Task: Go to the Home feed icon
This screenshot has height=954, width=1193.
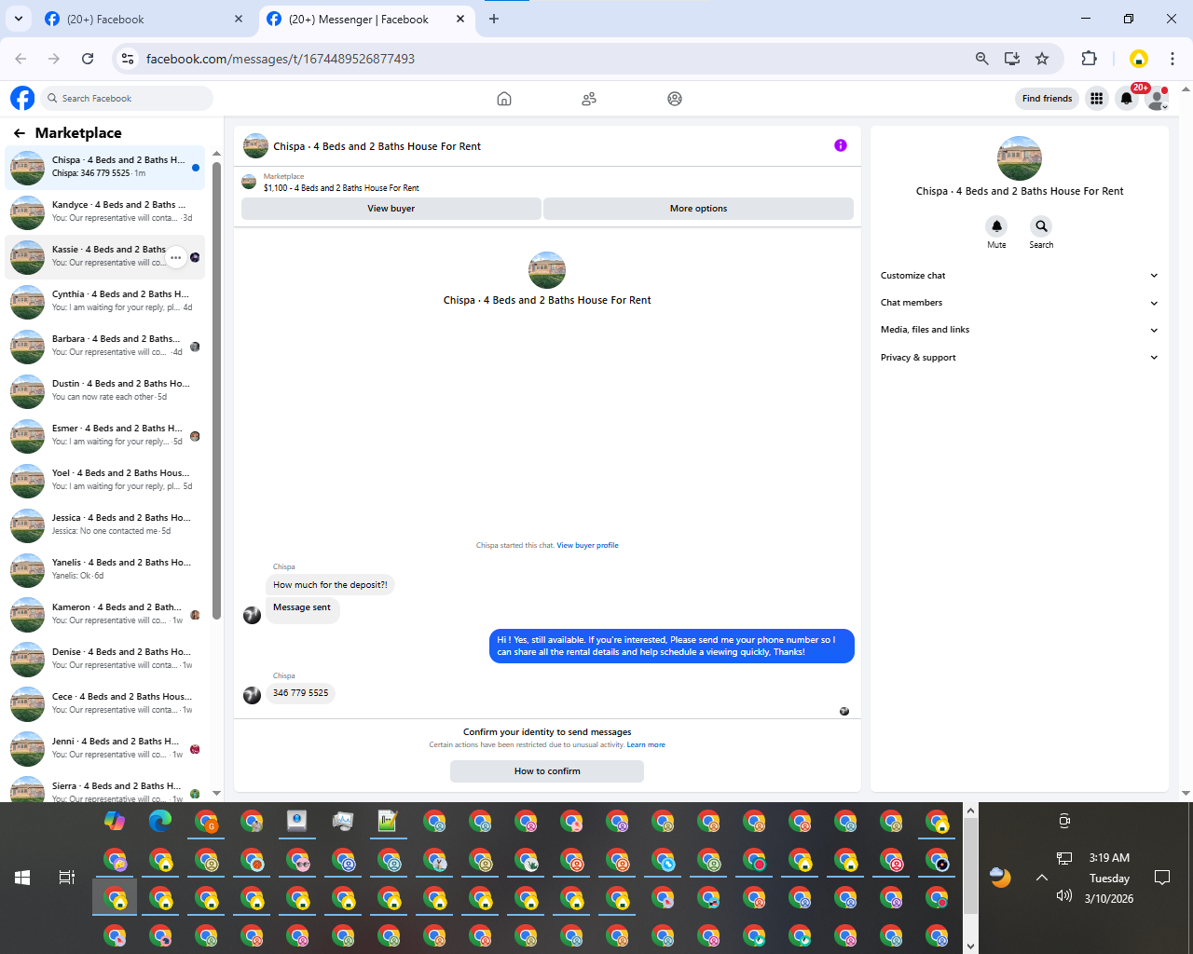Action: coord(504,99)
